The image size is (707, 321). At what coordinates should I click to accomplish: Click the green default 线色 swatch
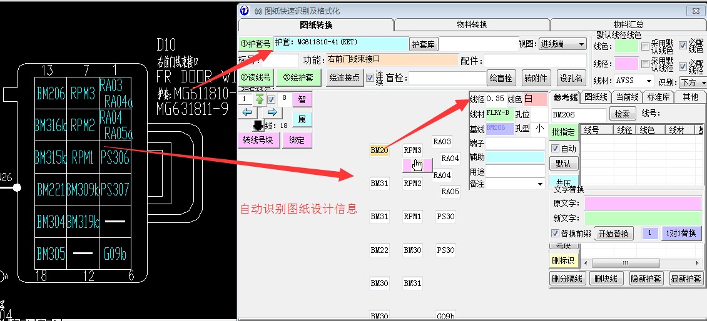(626, 46)
